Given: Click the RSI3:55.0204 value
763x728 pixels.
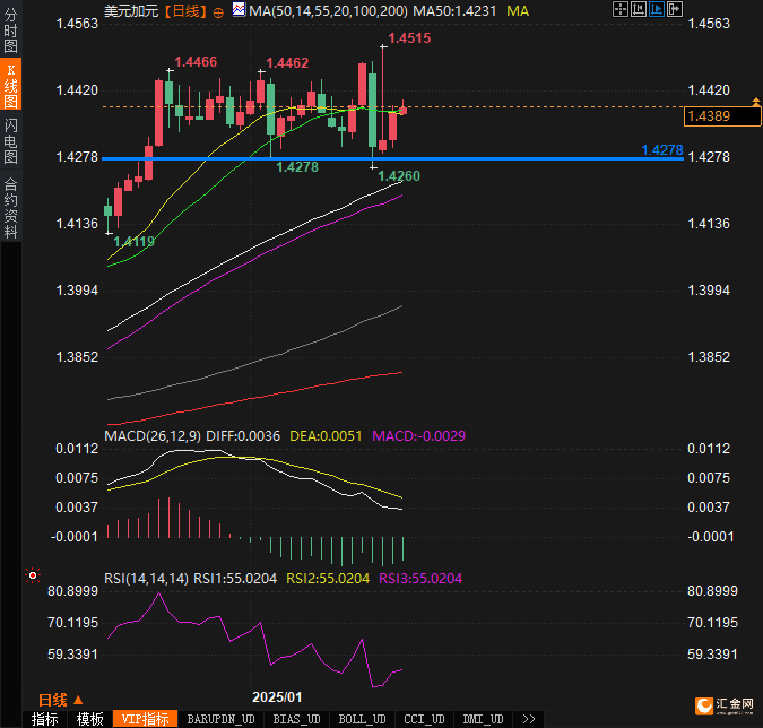Looking at the screenshot, I should 420,578.
